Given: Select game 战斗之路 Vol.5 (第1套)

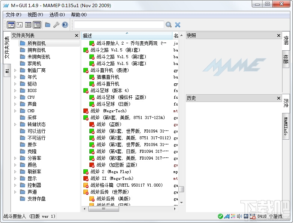Looking at the screenshot, I should [x=115, y=50].
